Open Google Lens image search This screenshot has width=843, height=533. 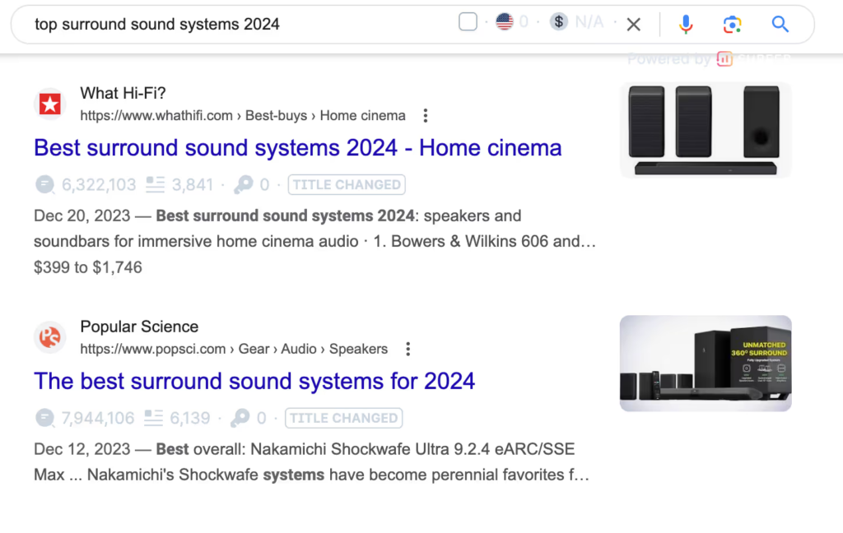[x=732, y=24]
